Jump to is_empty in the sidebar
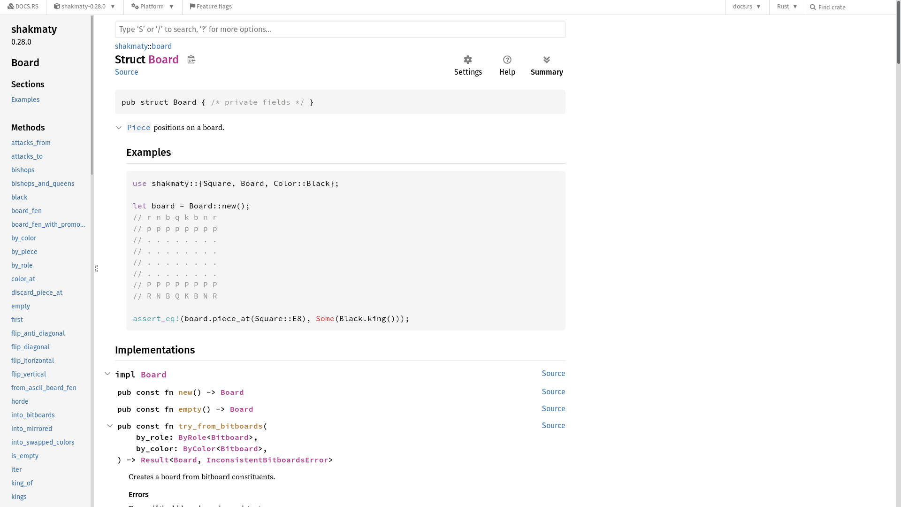901x507 pixels. (25, 456)
